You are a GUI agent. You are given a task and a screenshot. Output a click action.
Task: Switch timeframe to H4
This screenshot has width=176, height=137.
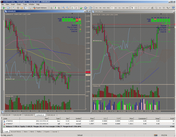click(116, 8)
